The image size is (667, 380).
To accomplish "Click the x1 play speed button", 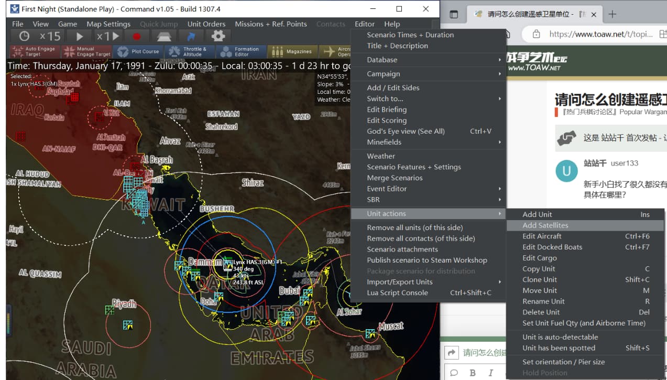I will tap(108, 36).
